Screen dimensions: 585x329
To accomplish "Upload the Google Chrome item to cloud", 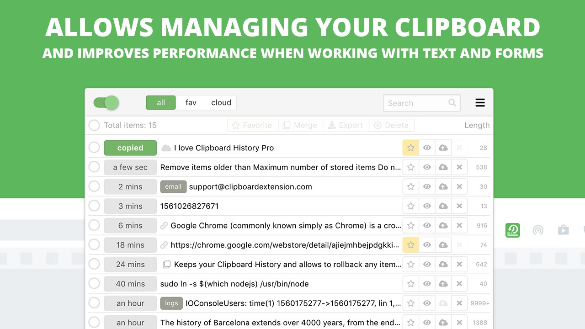I will pos(443,225).
